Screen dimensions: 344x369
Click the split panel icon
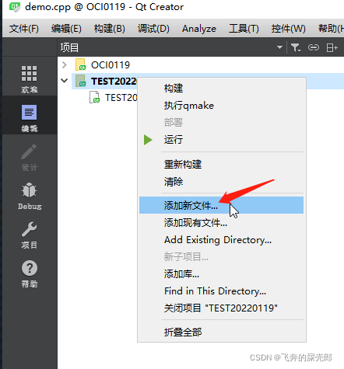332,47
